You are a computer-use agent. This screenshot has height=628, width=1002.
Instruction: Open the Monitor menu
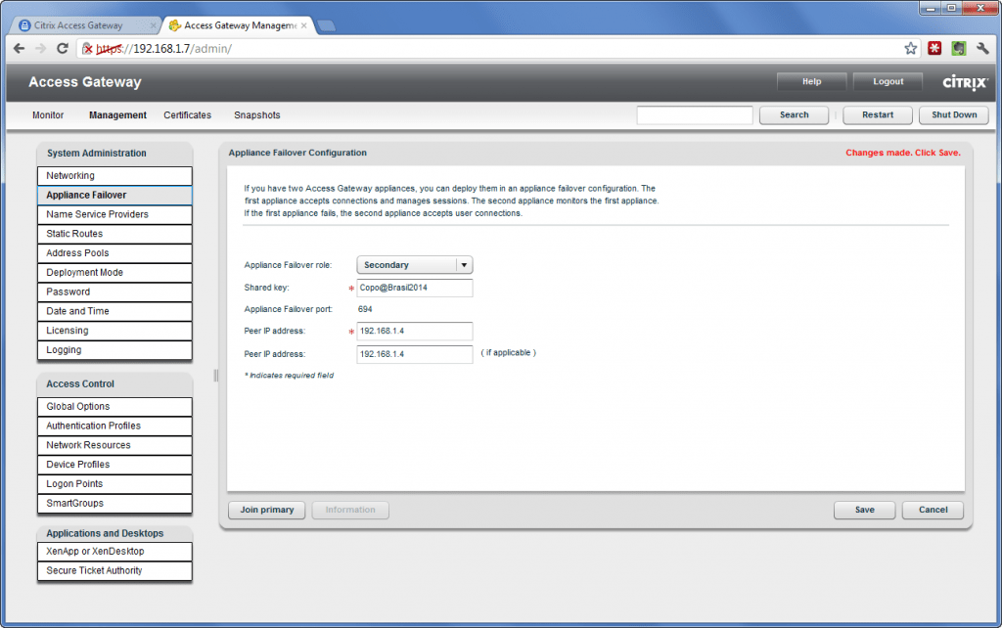[48, 115]
